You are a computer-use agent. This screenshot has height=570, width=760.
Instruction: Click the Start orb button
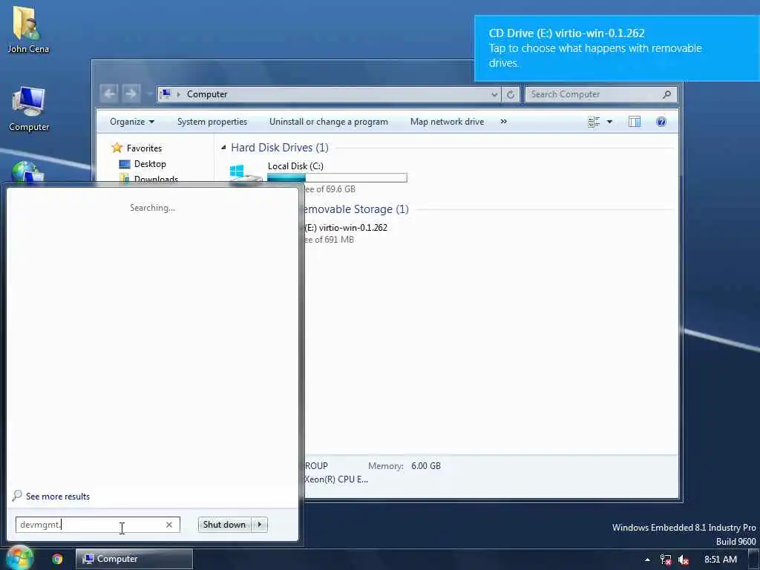click(x=19, y=558)
